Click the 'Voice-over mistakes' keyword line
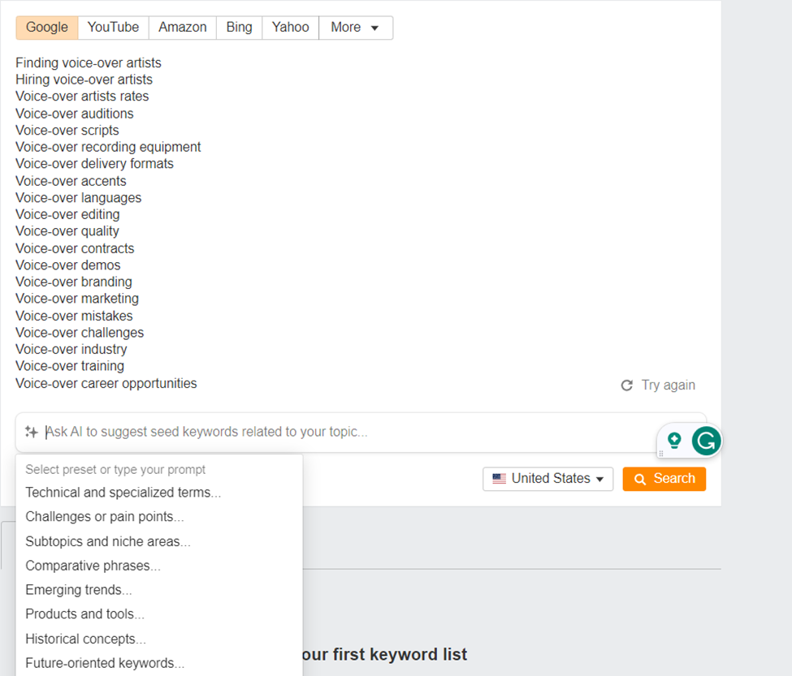This screenshot has width=792, height=676. tap(74, 316)
